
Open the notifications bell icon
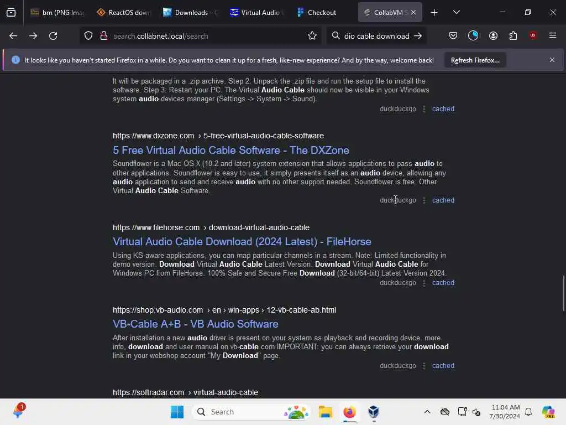(x=528, y=412)
